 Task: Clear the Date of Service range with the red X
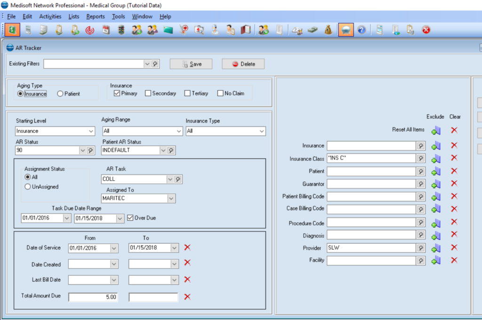pyautogui.click(x=187, y=248)
